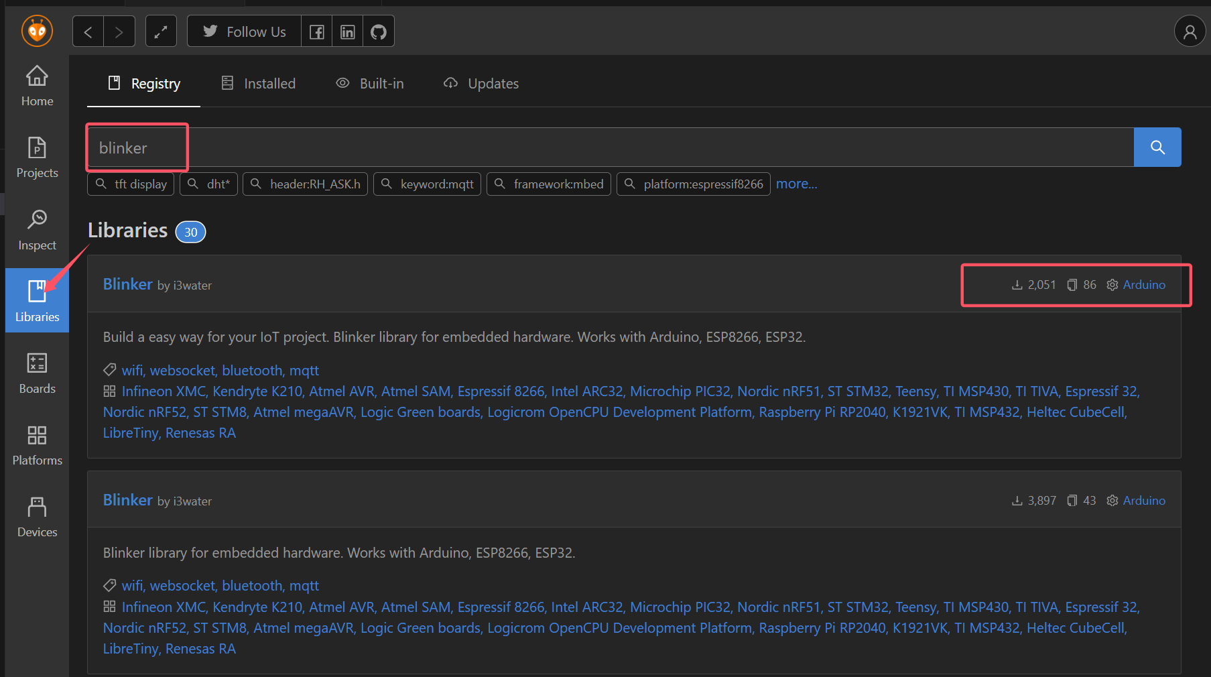Open Follow Us Twitter link

click(x=244, y=32)
